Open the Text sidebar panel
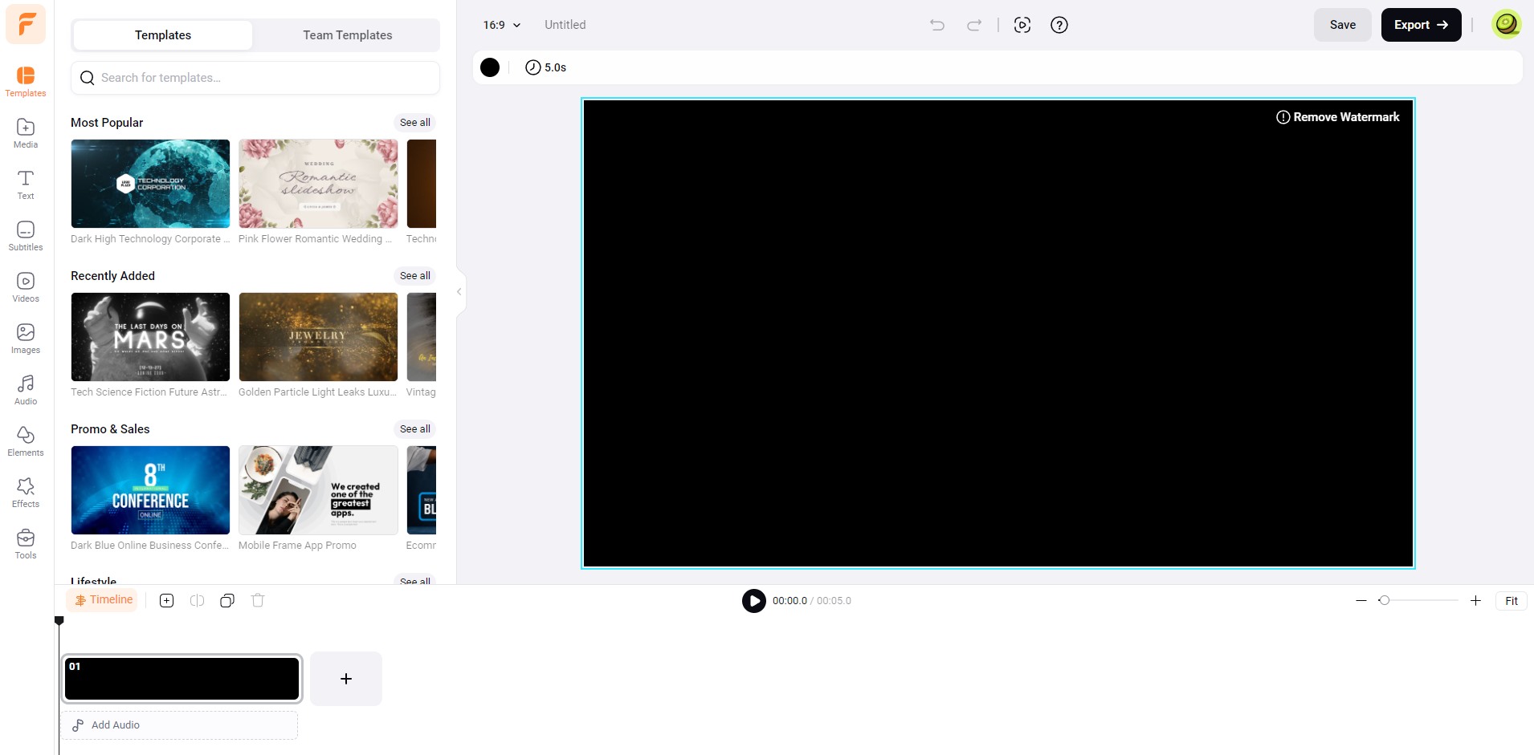Image resolution: width=1534 pixels, height=755 pixels. click(x=26, y=185)
